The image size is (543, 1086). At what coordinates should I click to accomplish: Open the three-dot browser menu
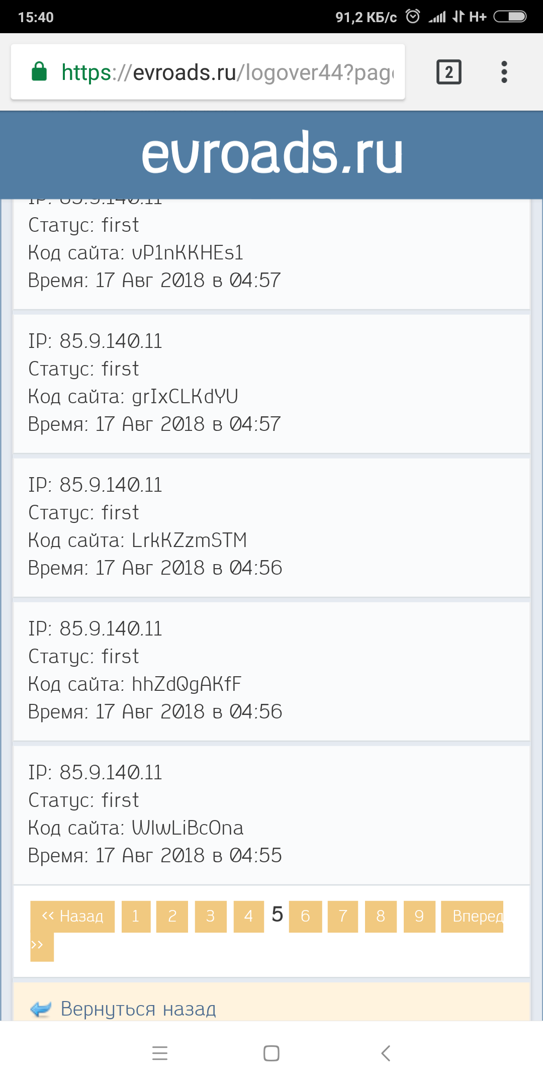tap(504, 72)
